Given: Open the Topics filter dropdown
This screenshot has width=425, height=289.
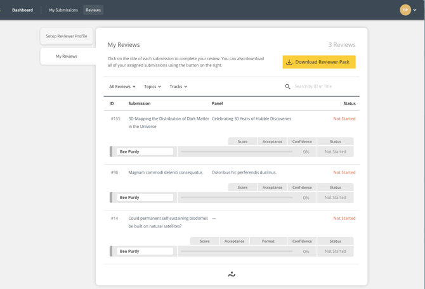Looking at the screenshot, I should point(152,87).
